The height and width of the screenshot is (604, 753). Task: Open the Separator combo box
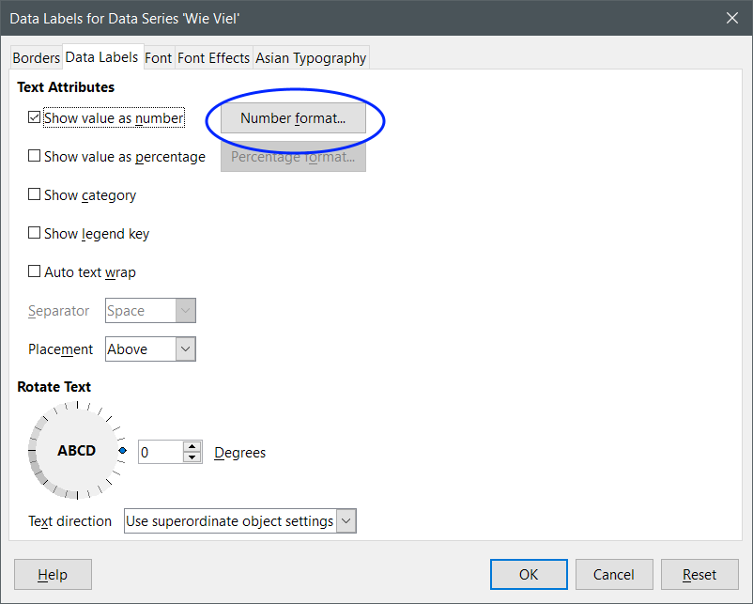coord(185,310)
